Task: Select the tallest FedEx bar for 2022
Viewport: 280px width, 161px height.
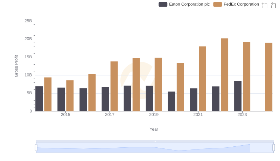Action: tap(224, 75)
